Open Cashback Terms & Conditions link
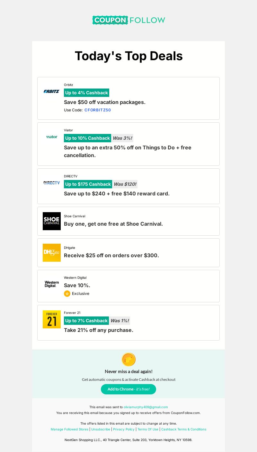 [184, 429]
